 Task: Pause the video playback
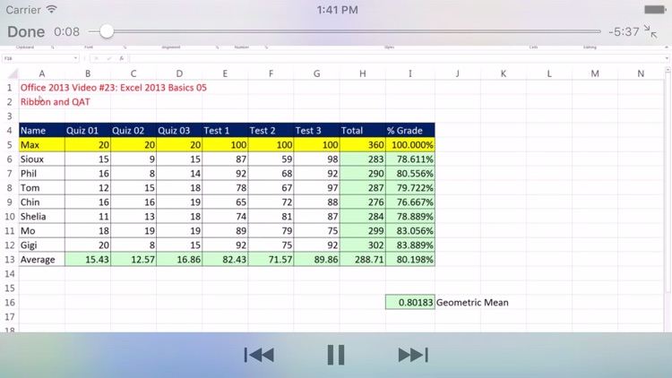[336, 355]
